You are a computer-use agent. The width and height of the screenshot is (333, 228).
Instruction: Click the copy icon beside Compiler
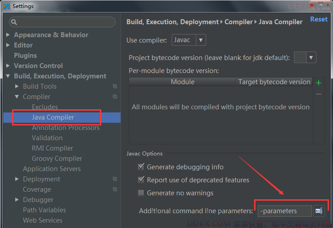pyautogui.click(x=115, y=97)
